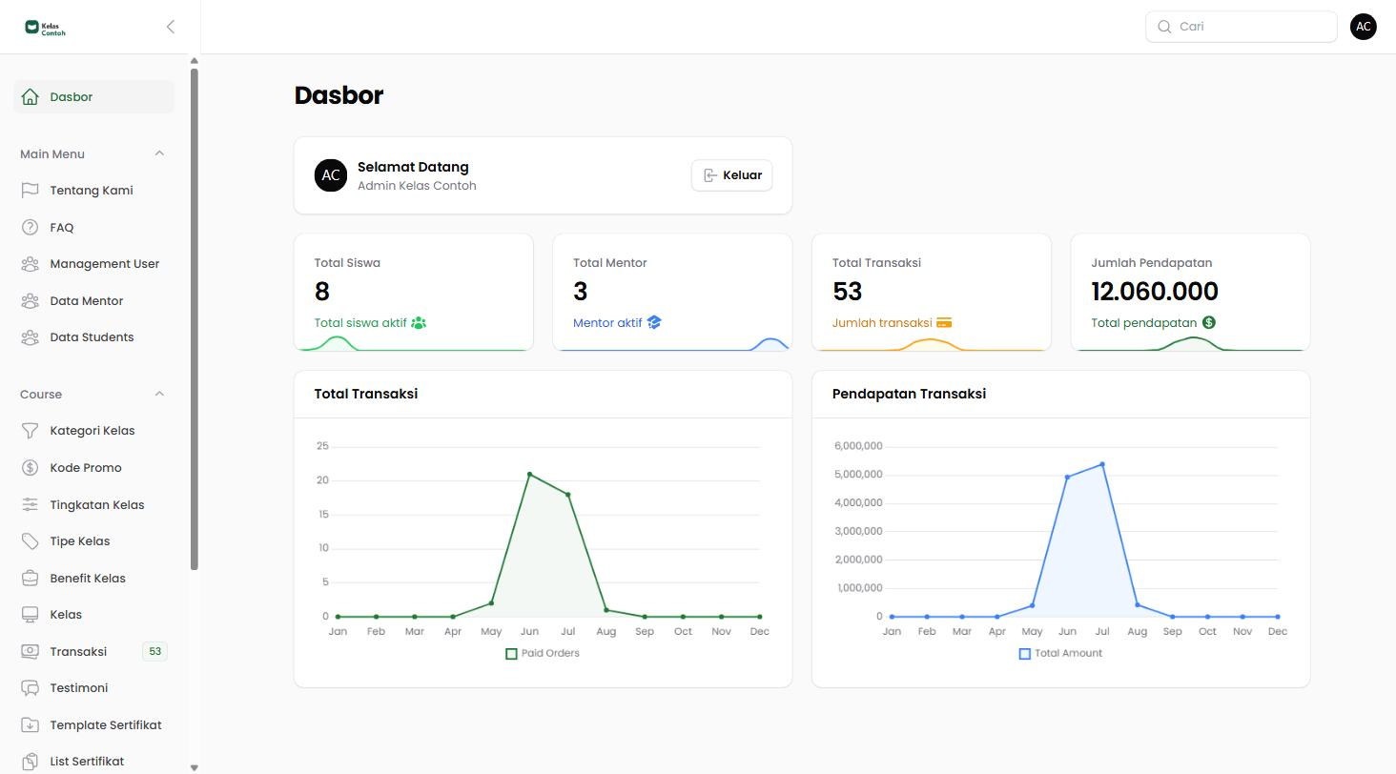Click the List Sertifikat clipboard icon
Screen dimensions: 1396x774
coord(30,762)
